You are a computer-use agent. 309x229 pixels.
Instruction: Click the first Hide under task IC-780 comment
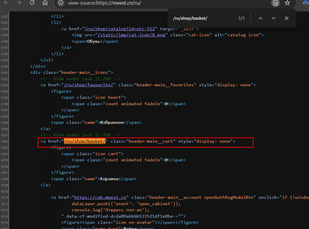80,79
